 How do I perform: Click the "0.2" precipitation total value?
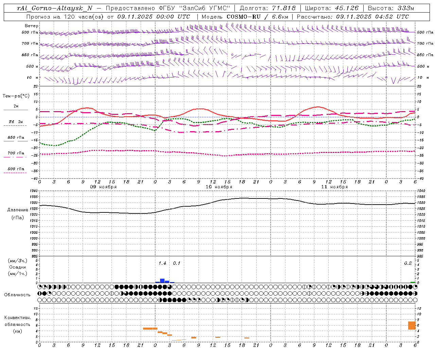408,263
